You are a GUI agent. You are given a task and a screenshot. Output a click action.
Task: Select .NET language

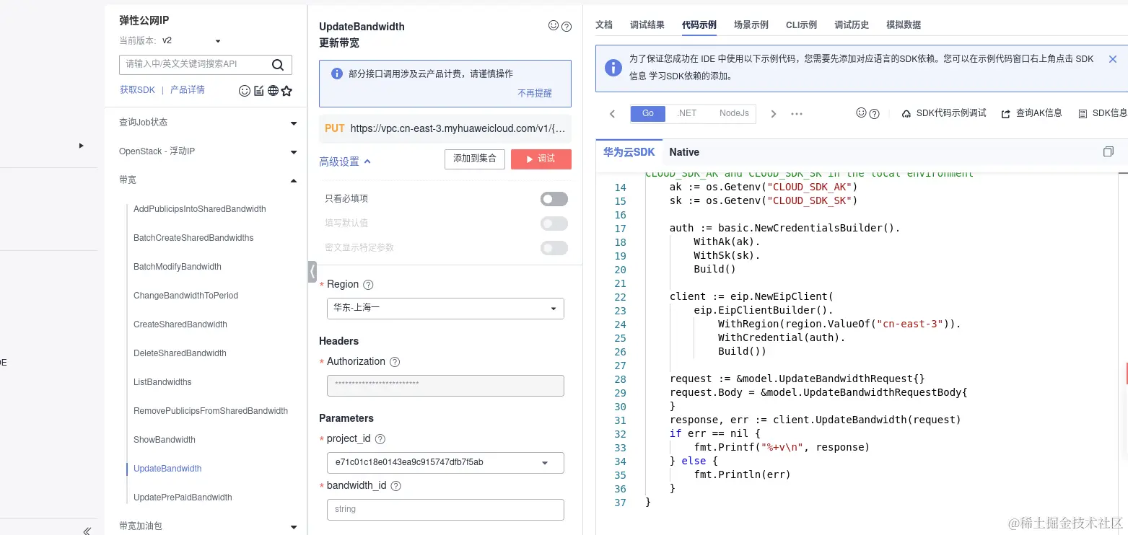(686, 113)
